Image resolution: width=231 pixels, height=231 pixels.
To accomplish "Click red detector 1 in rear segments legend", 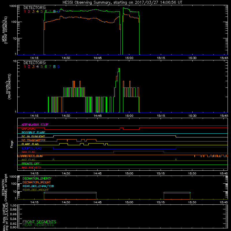I will click(25, 67).
